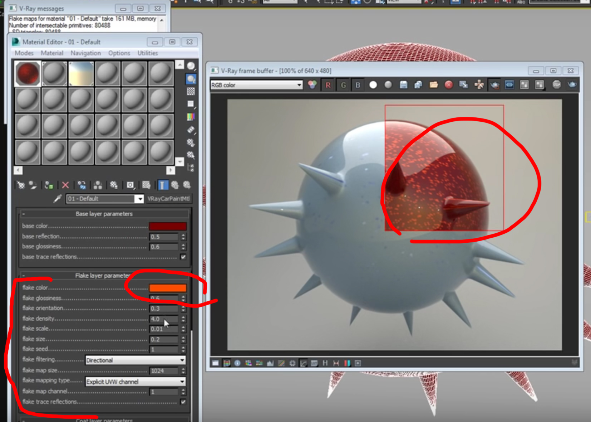Screen dimensions: 591x422
Task: Click Assign Material to Selection icon
Action: (x=49, y=185)
